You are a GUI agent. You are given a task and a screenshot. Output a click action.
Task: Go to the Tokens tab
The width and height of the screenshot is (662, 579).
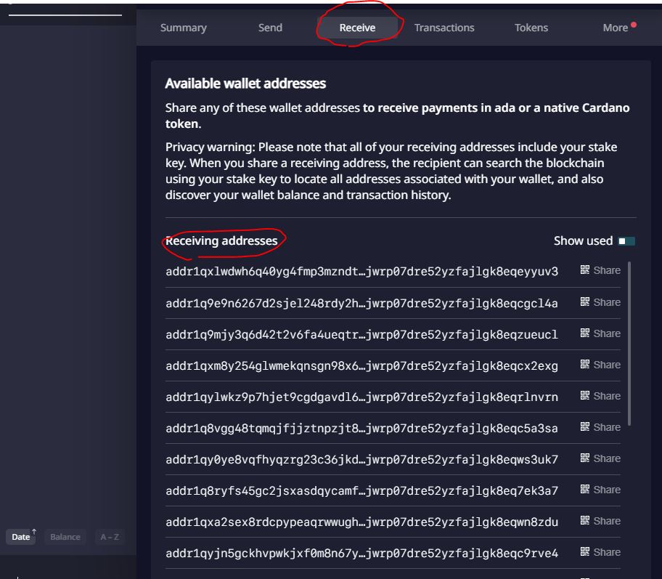[x=531, y=28]
